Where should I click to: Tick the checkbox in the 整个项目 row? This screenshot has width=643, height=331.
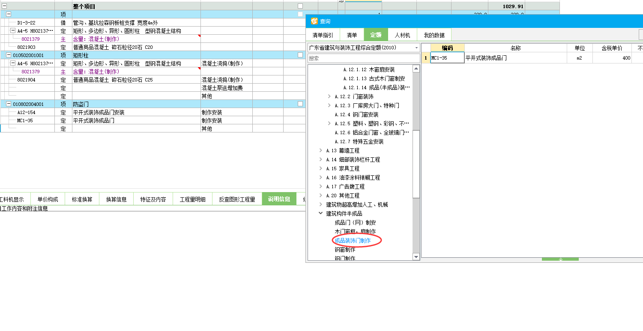coord(300,6)
